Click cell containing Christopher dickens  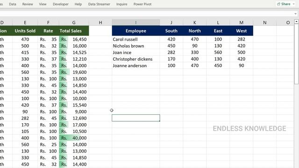(x=136, y=59)
